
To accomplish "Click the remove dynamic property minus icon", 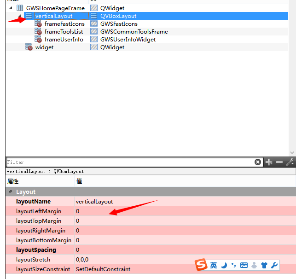I will [279, 162].
